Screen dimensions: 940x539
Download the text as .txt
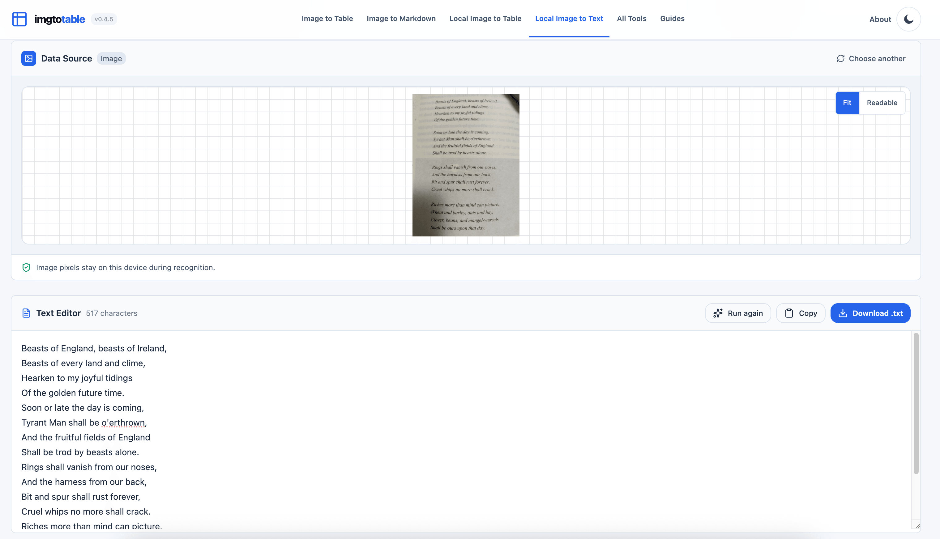pyautogui.click(x=870, y=313)
